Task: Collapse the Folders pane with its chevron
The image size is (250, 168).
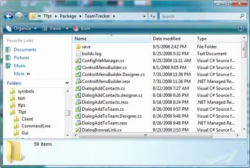Action: [67, 83]
